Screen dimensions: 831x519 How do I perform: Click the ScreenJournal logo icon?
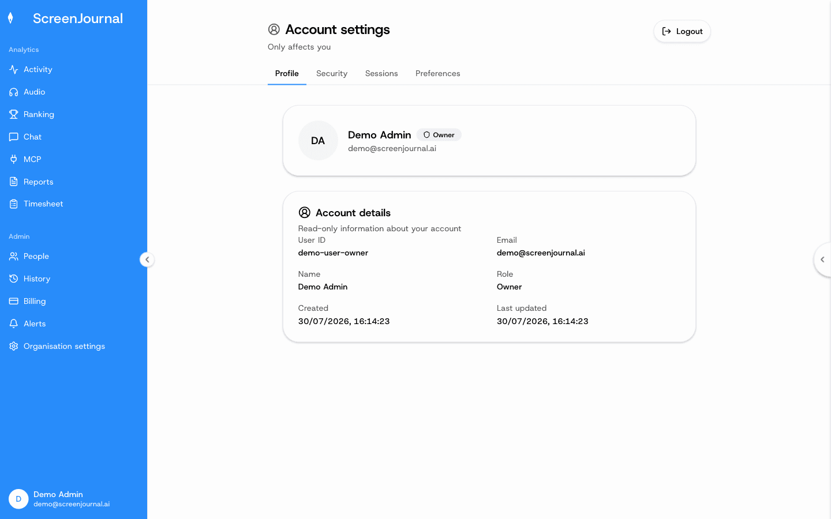pos(10,18)
